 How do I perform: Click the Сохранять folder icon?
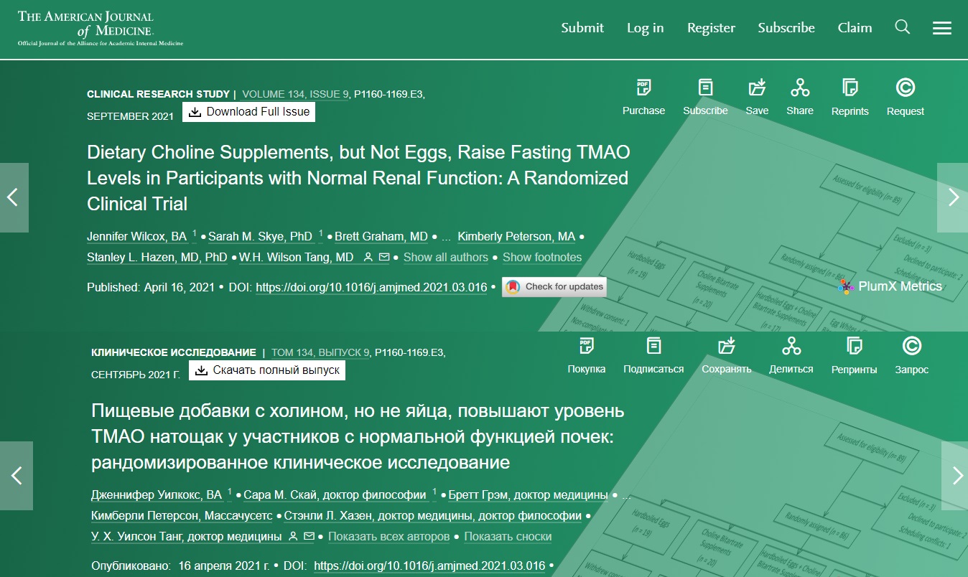coord(727,346)
